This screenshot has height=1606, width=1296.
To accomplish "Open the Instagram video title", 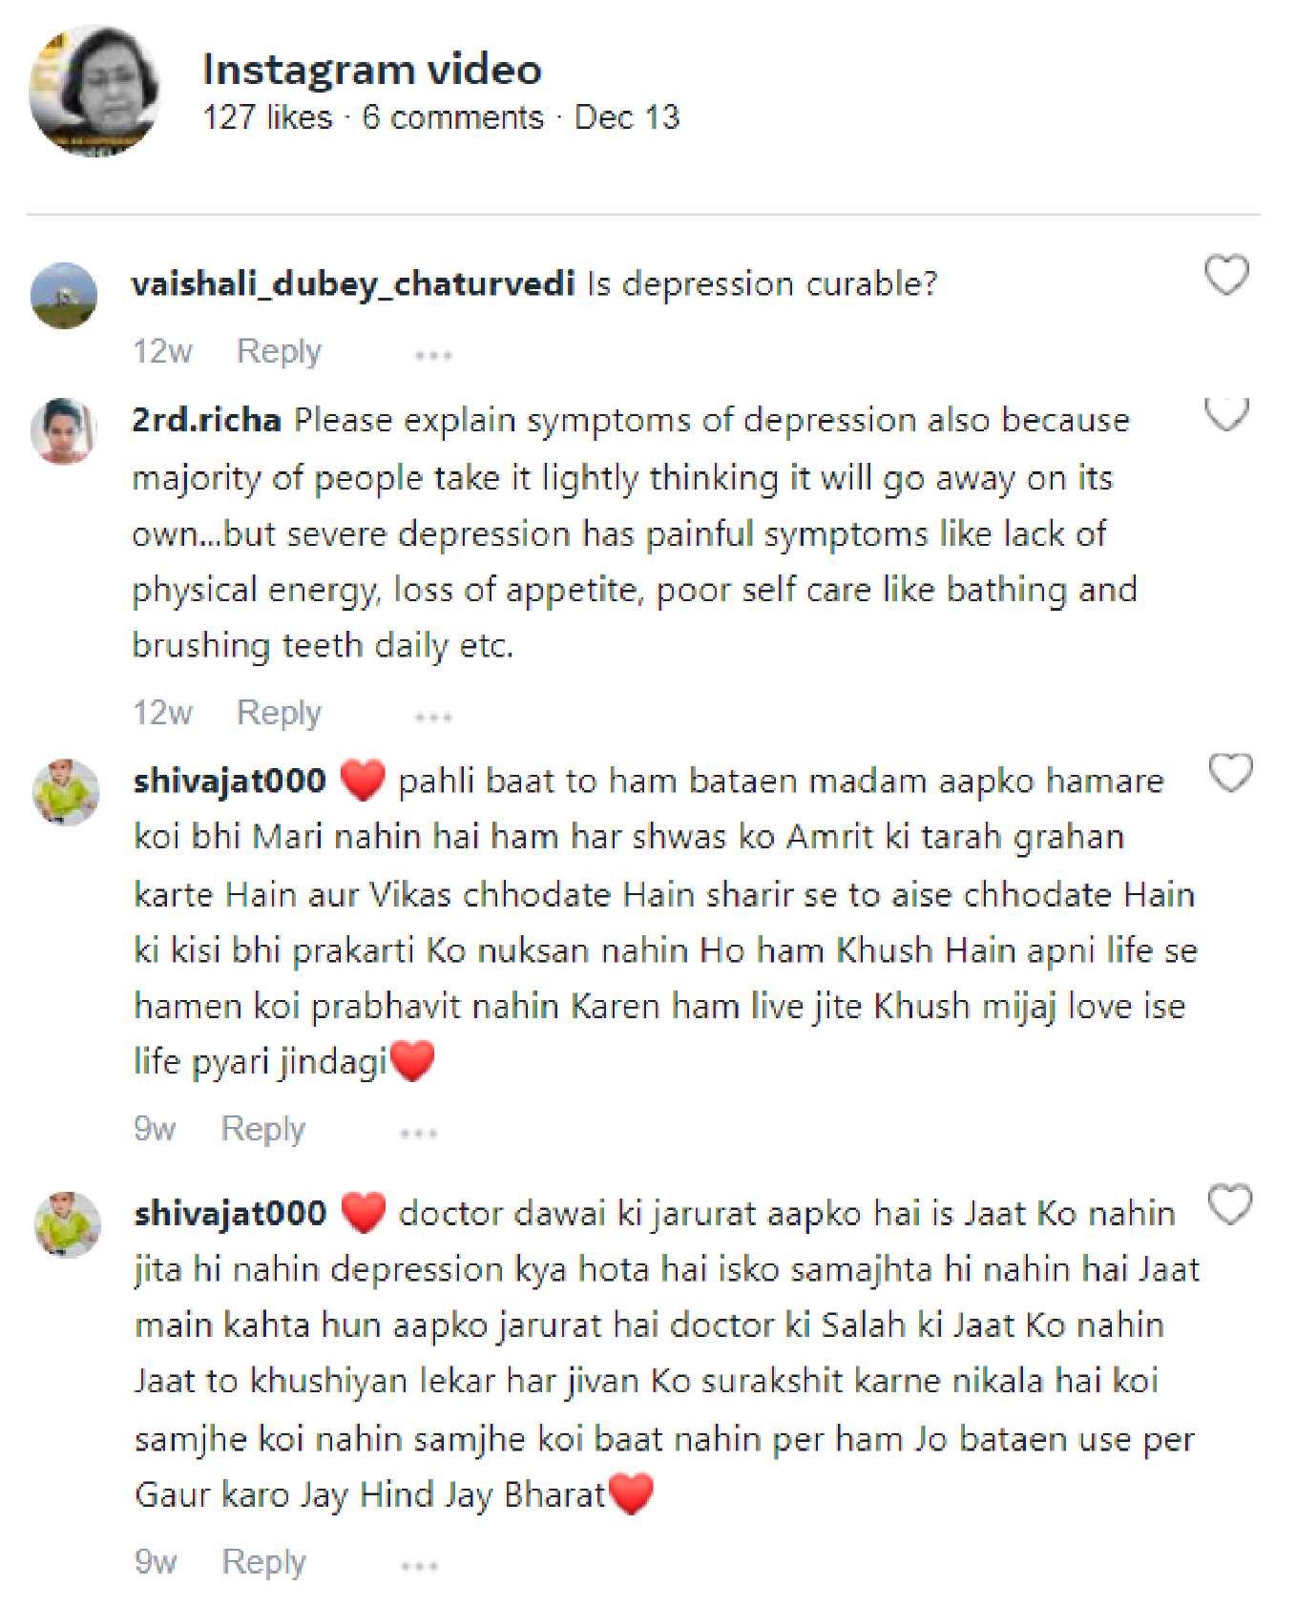I will [x=372, y=70].
